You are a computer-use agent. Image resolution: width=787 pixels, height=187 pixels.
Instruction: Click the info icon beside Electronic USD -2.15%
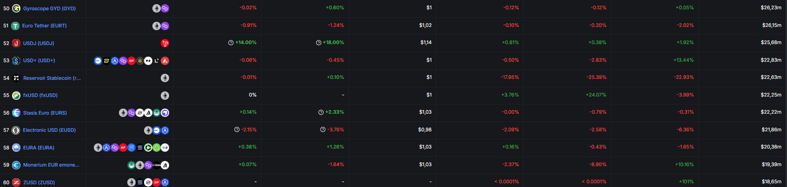[x=237, y=130]
